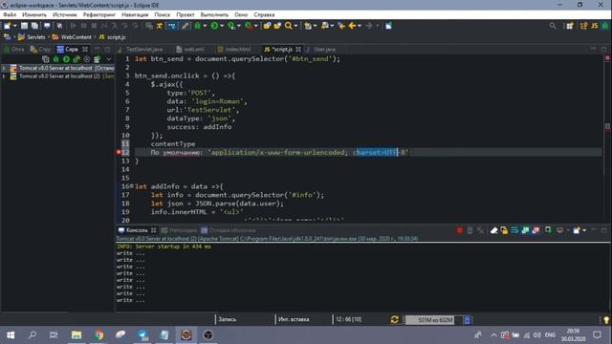Viewport: 612px width, 344px height.
Task: Toggle the word wrap toolbar button
Action: tap(172, 26)
